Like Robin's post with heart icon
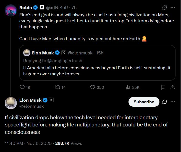Screen dimensions: 181x152 pyautogui.click(x=93, y=87)
